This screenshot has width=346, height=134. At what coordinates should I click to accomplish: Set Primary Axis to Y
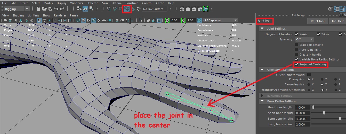click(x=322, y=79)
